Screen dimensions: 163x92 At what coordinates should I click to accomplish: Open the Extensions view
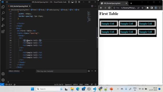3,31
